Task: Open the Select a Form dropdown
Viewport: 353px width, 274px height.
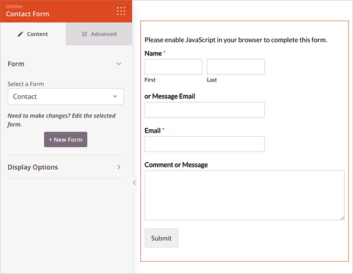Action: click(x=66, y=97)
